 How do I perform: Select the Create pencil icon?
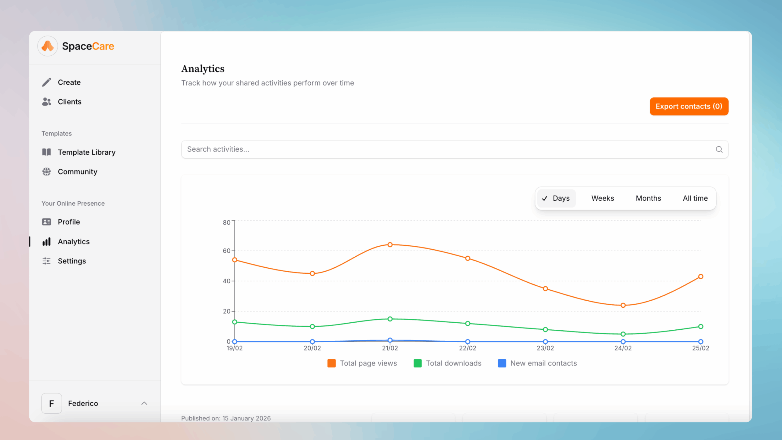46,82
